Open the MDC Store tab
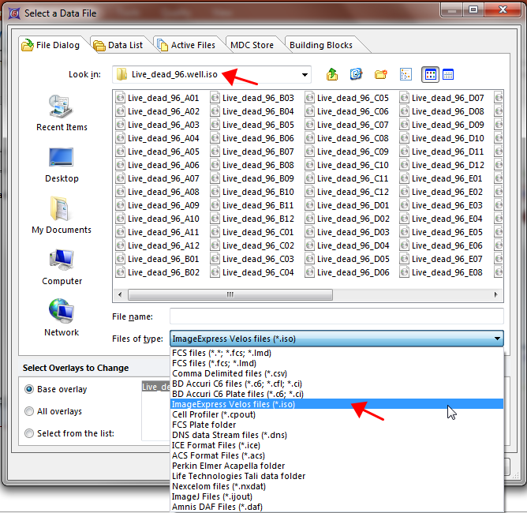Viewport: 527px width, 513px height. tap(252, 45)
